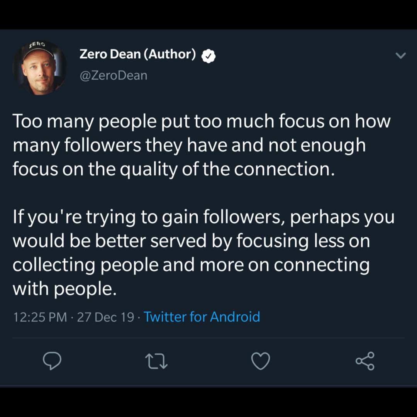Tap the line 'focus on the quality of the connection.'

[174, 170]
